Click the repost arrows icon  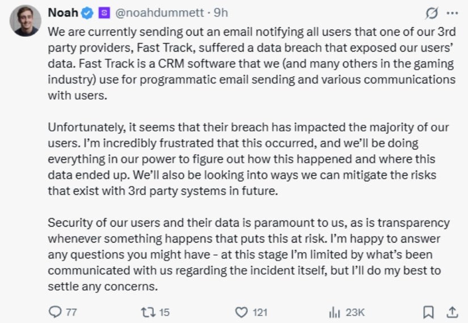click(148, 312)
